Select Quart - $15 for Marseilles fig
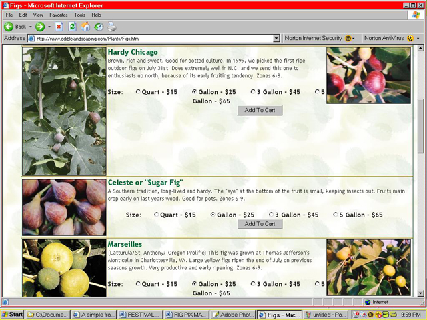 138,284
